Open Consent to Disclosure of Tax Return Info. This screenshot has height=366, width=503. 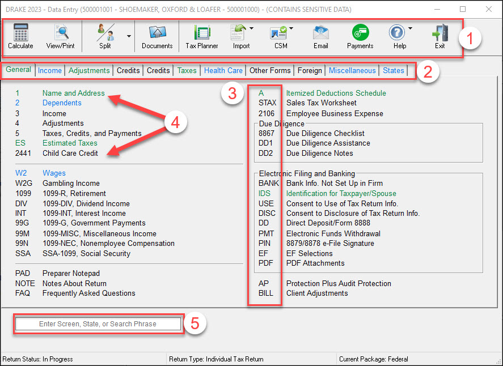(353, 213)
